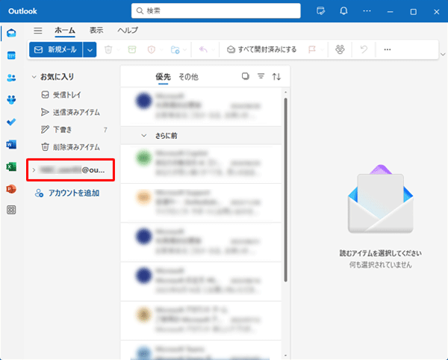
Task: Open the notifications bell in title bar
Action: tap(343, 11)
